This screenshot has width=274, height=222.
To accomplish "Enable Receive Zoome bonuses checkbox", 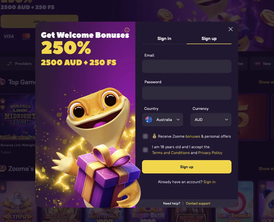I will [145, 136].
